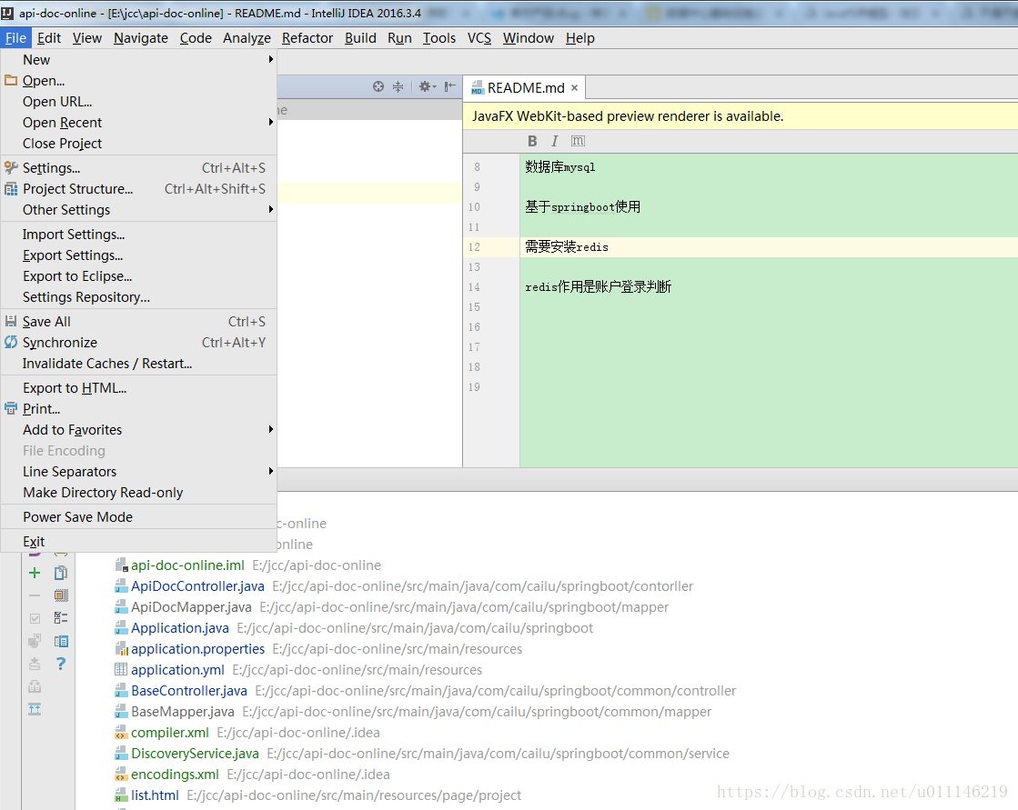
Task: Open the VCS menu
Action: click(479, 38)
